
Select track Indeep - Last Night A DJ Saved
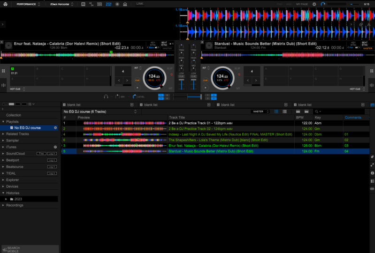click(215, 134)
